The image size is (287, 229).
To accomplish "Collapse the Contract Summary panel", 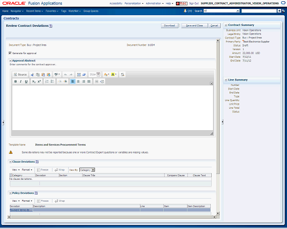I will (x=226, y=25).
